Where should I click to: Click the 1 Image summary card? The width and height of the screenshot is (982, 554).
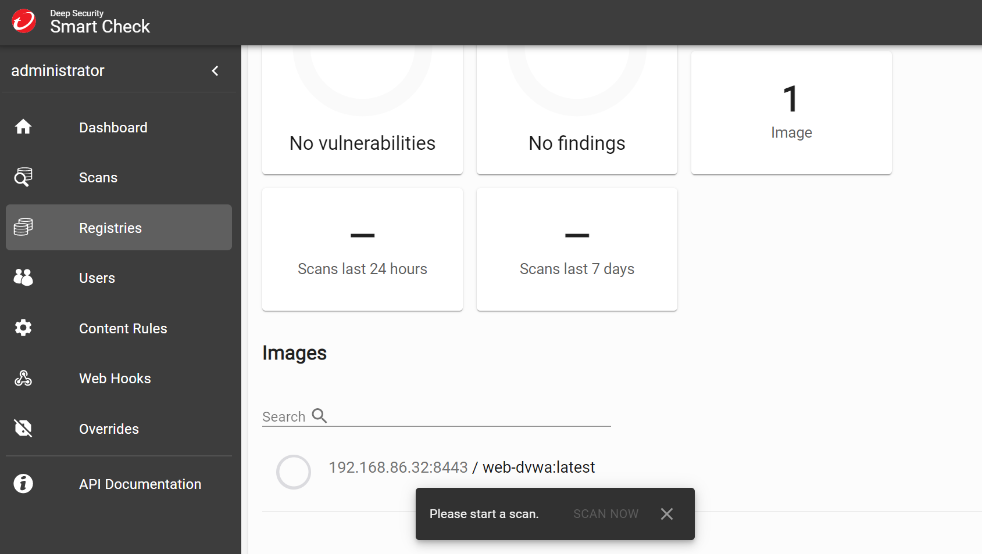tap(791, 113)
